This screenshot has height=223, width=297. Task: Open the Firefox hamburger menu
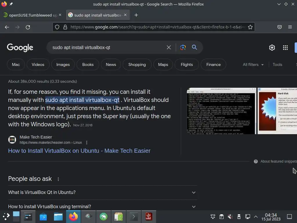[290, 27]
